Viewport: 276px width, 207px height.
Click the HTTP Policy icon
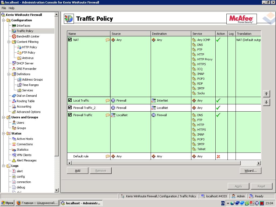click(x=19, y=47)
